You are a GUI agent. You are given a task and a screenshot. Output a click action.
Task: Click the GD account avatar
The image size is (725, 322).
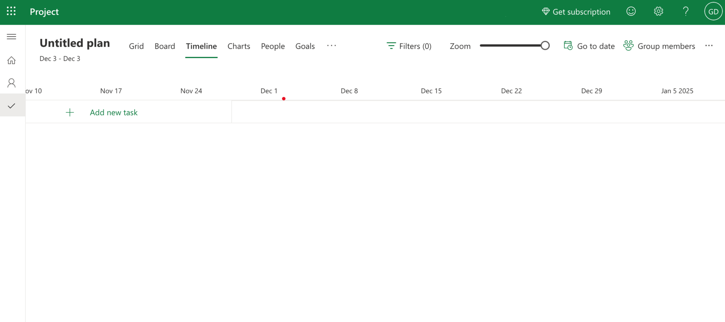(x=713, y=11)
